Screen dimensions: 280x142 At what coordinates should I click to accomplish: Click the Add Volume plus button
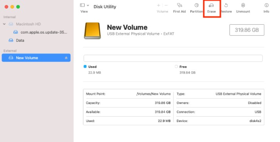click(159, 5)
